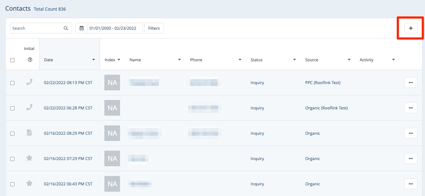Open the calendar date picker icon
The width and height of the screenshot is (425, 196).
[81, 28]
